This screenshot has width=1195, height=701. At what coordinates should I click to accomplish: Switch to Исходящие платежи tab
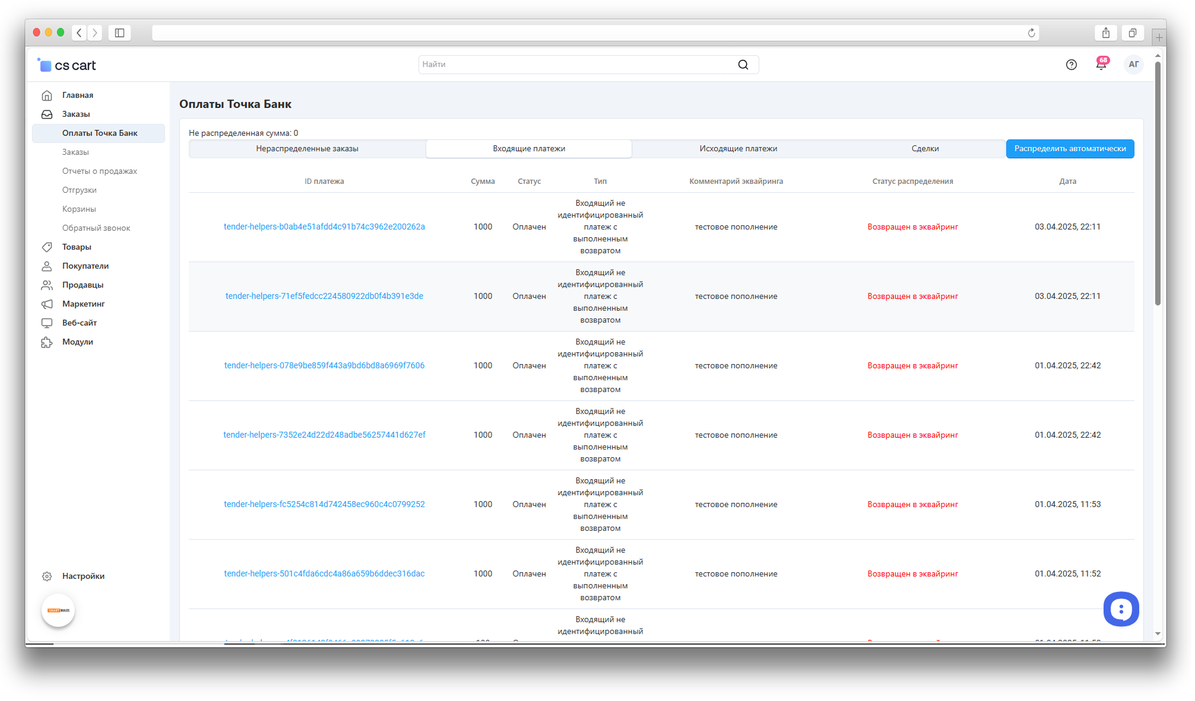(x=738, y=149)
